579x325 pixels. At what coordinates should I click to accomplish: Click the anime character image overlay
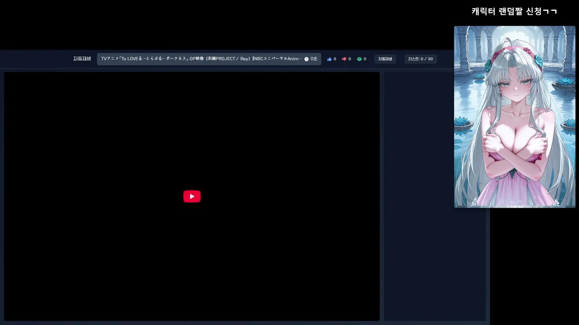[x=515, y=116]
